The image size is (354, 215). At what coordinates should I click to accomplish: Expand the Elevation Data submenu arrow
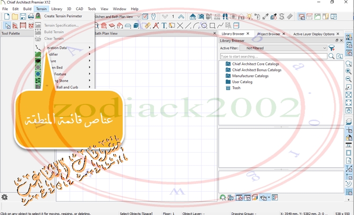tap(90, 47)
